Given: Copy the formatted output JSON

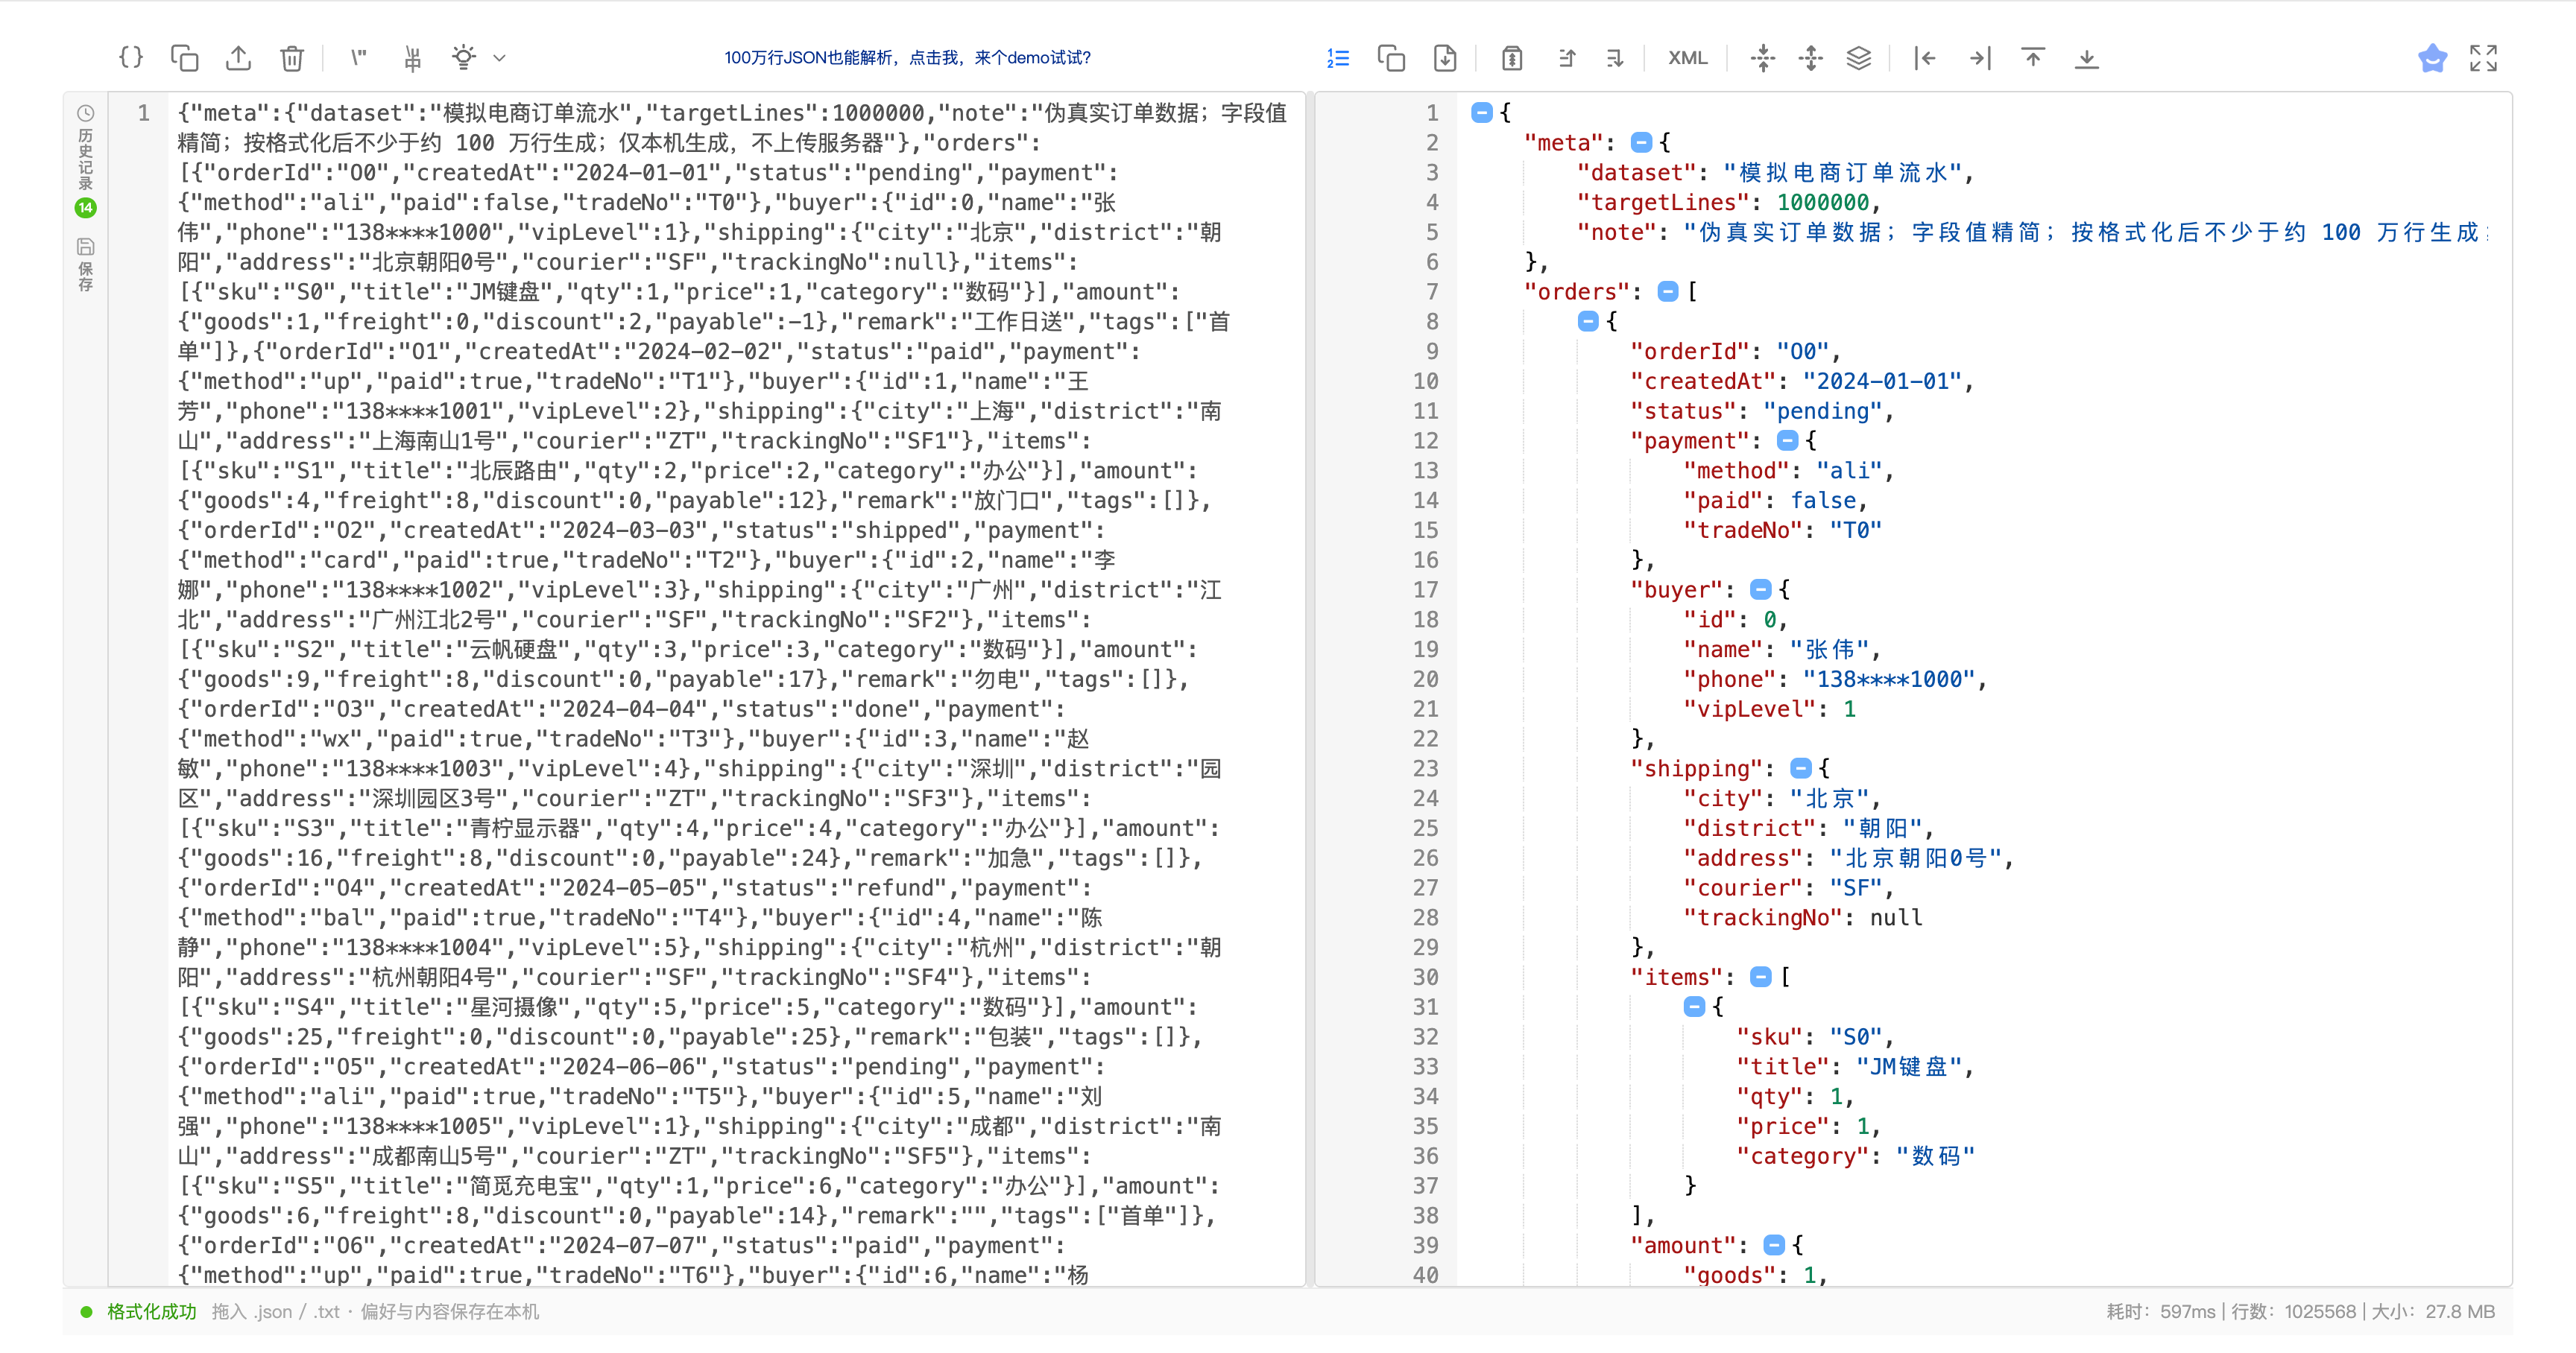Looking at the screenshot, I should point(1391,58).
